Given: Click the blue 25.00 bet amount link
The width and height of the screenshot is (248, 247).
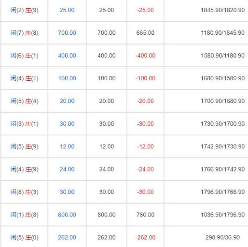Looking at the screenshot, I should pyautogui.click(x=67, y=10).
